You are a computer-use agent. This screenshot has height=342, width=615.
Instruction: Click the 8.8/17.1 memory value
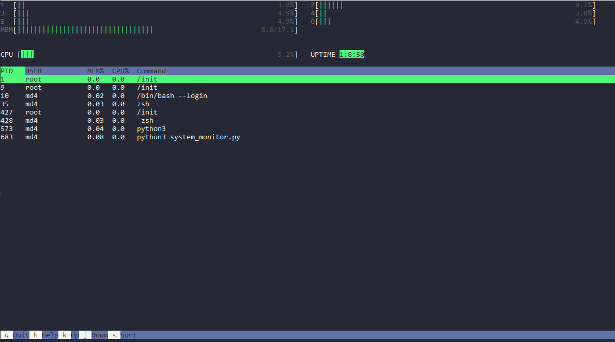278,30
